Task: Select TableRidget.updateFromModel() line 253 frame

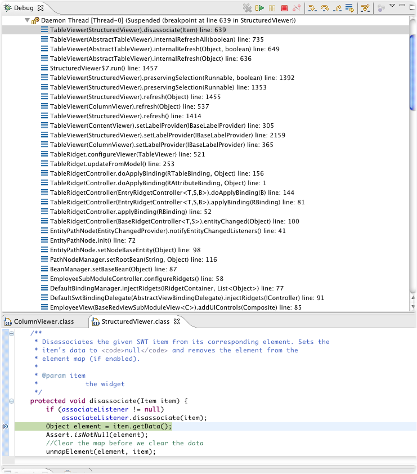Action: [112, 164]
